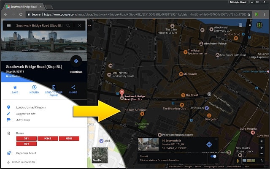Open the 10 Southwark St street view thumbnail
The image size is (270, 169).
tap(148, 144)
